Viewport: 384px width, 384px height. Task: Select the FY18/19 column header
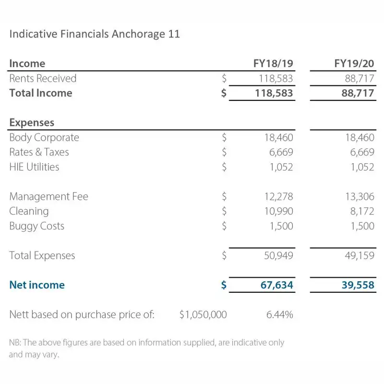tap(273, 63)
